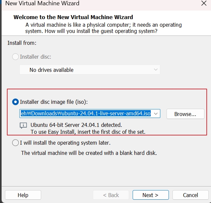Cancel the New Virtual Machine Wizard
The image size is (211, 203).
pyautogui.click(x=190, y=195)
